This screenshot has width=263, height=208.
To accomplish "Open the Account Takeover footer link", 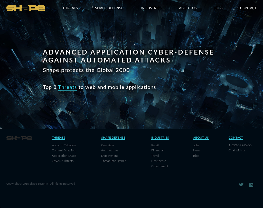I will point(64,145).
